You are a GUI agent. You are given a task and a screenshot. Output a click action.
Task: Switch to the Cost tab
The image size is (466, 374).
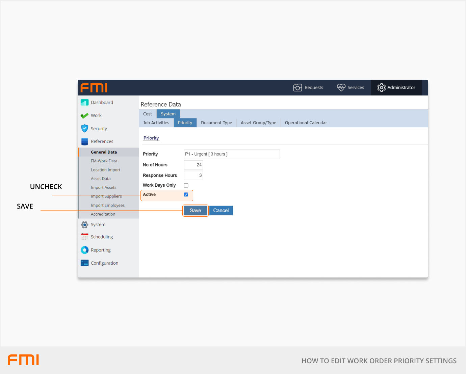(x=148, y=114)
